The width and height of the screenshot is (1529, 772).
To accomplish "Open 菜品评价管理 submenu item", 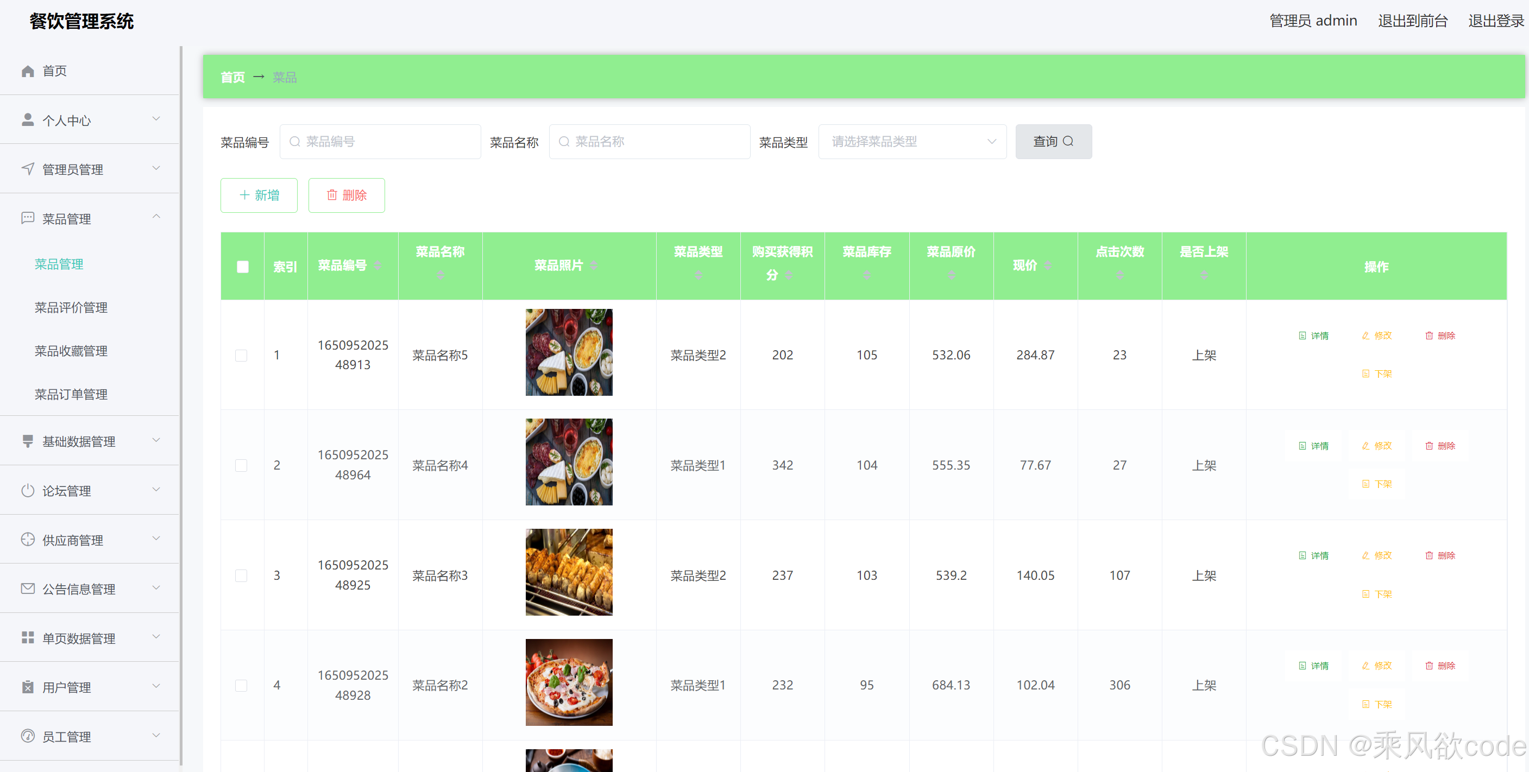I will pos(71,307).
